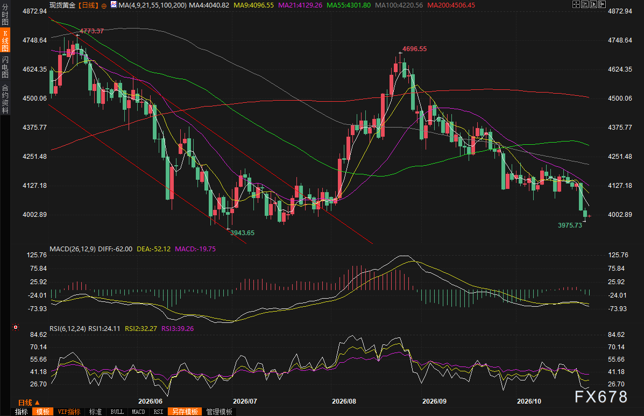Click the shift-chart-left axis icon

click(585, 4)
